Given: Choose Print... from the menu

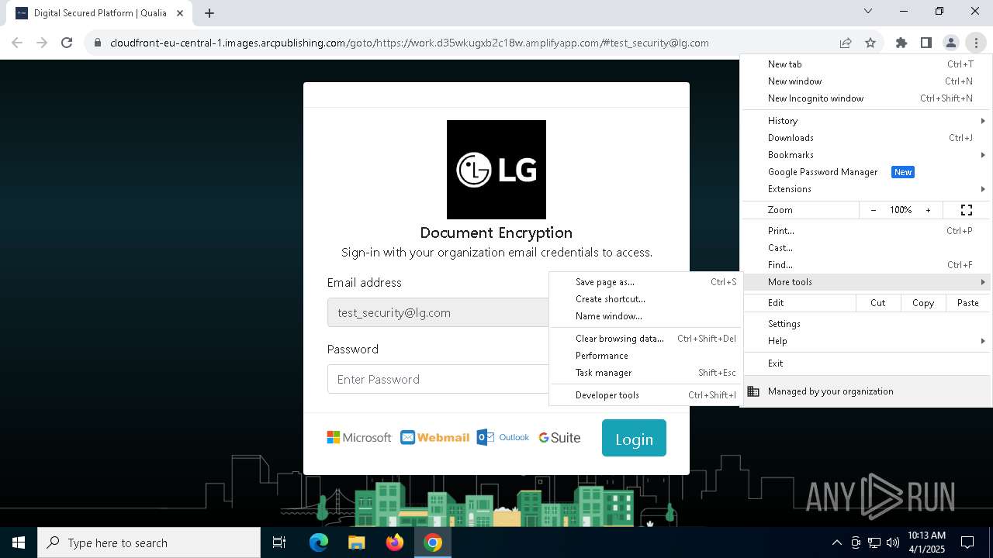Looking at the screenshot, I should click(867, 231).
